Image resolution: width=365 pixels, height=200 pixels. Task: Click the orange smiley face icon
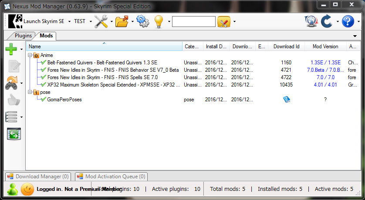pos(27,189)
